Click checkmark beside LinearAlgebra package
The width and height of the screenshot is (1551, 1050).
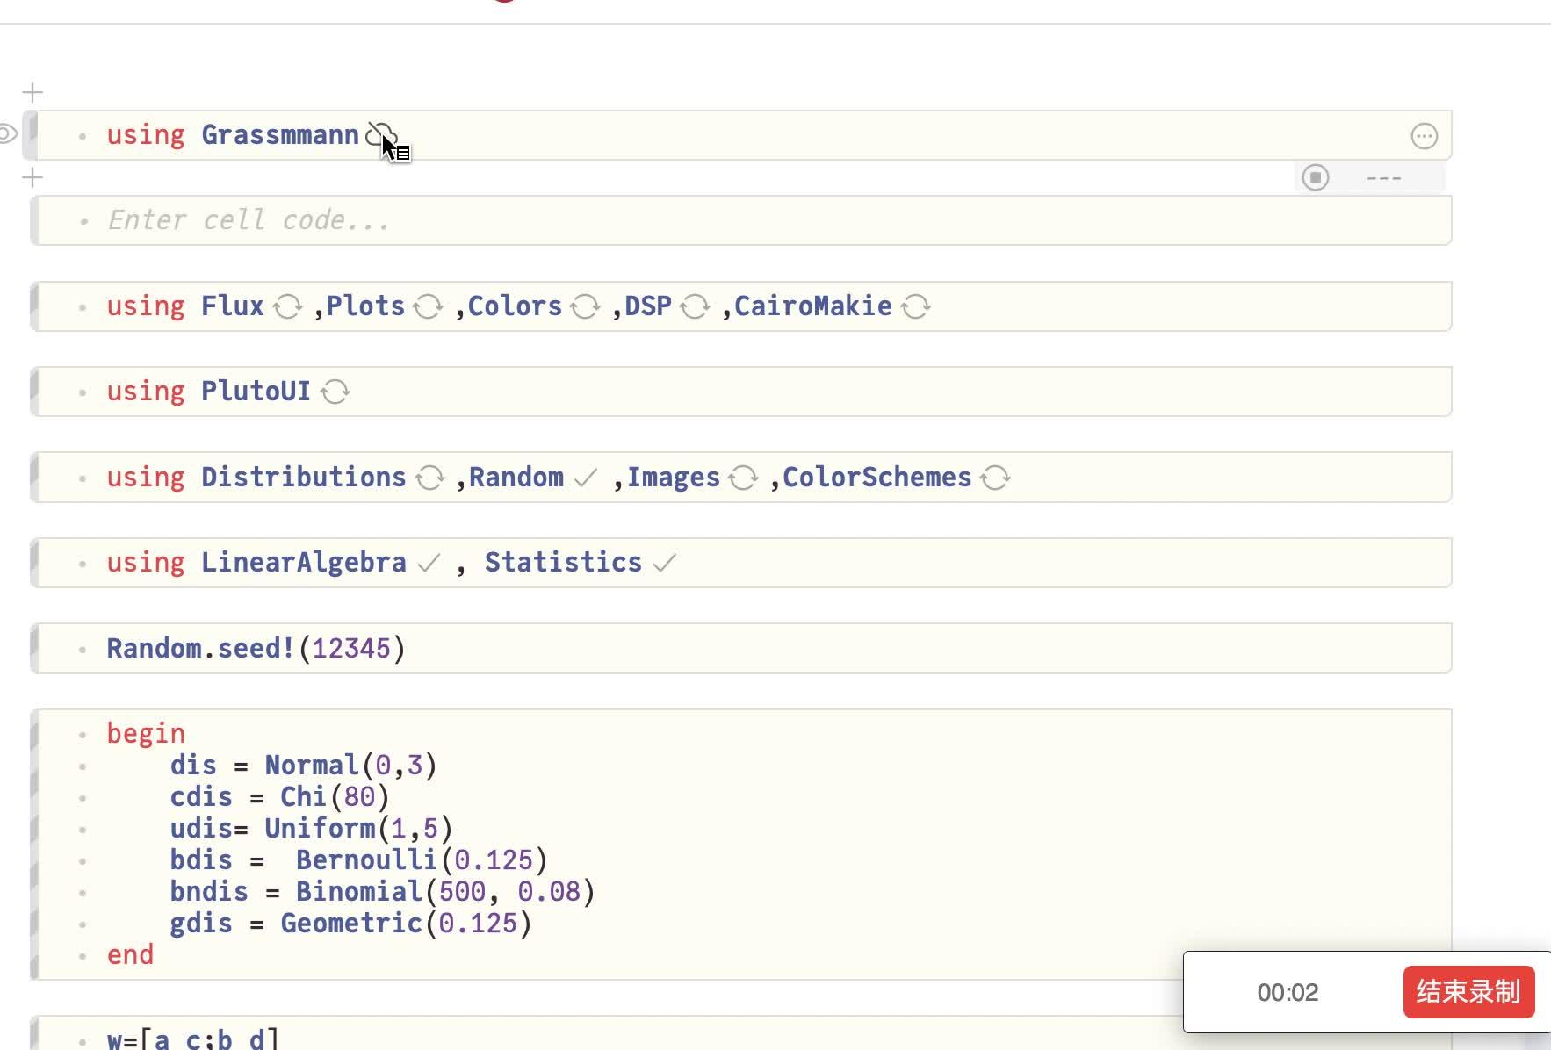(429, 564)
